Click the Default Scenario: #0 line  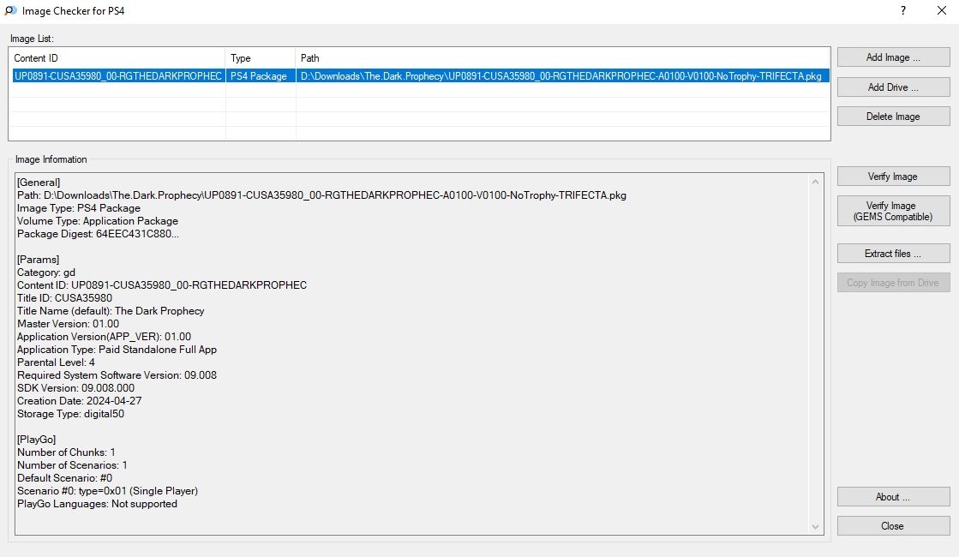point(65,477)
